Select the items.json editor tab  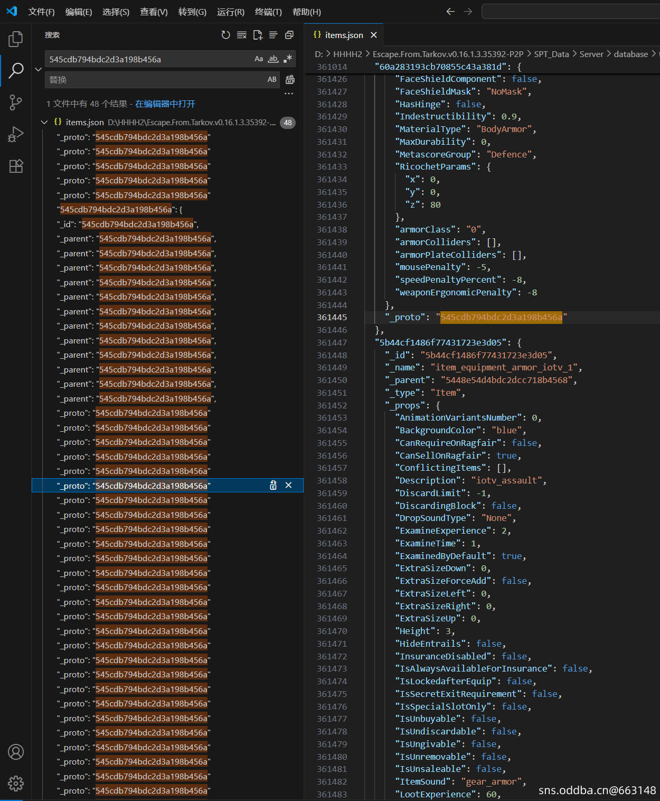click(344, 35)
